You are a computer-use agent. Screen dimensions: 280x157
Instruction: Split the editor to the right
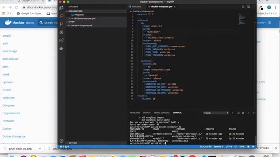click(248, 7)
